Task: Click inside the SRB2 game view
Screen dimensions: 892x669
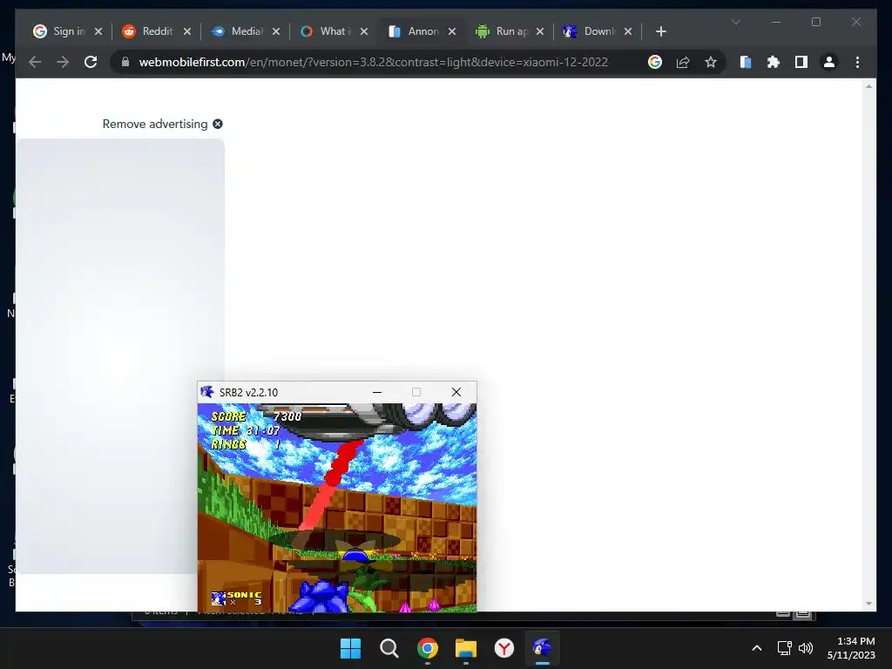Action: [337, 508]
